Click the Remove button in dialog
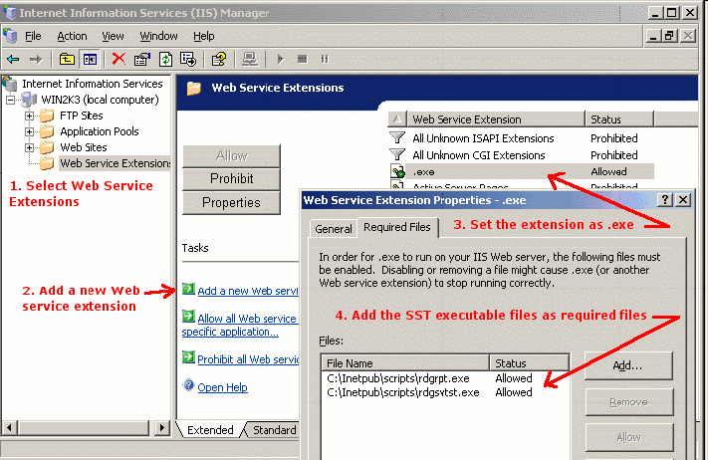The width and height of the screenshot is (708, 460). [x=628, y=402]
